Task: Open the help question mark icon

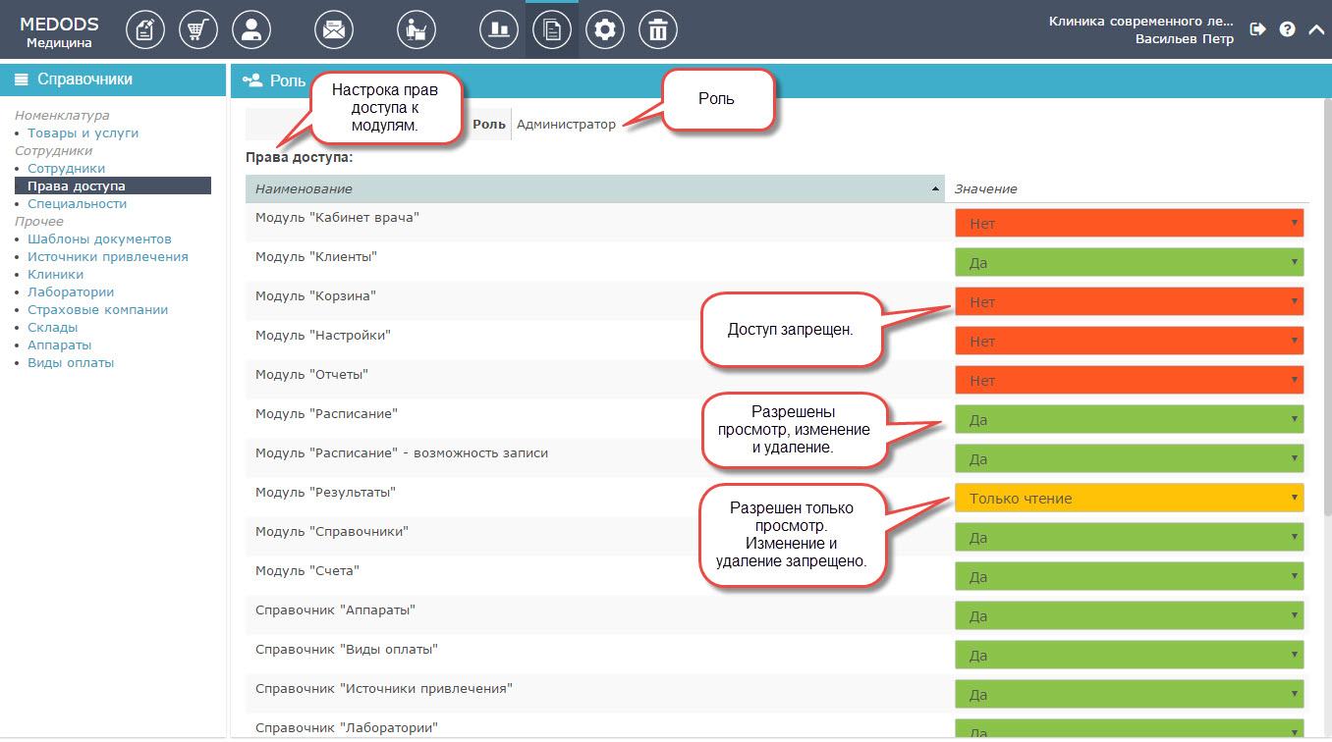Action: click(1287, 29)
